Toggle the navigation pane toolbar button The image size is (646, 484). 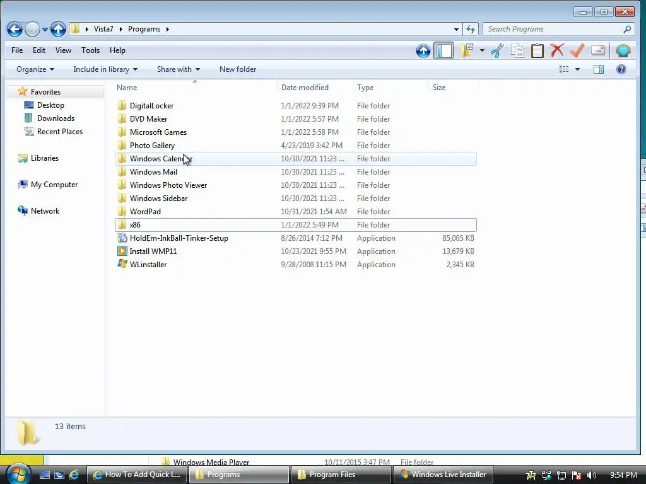coord(443,50)
